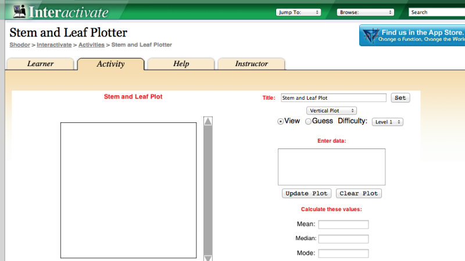Click the Clear Plot button
Viewport: 465px width, 261px height.
[x=359, y=194]
